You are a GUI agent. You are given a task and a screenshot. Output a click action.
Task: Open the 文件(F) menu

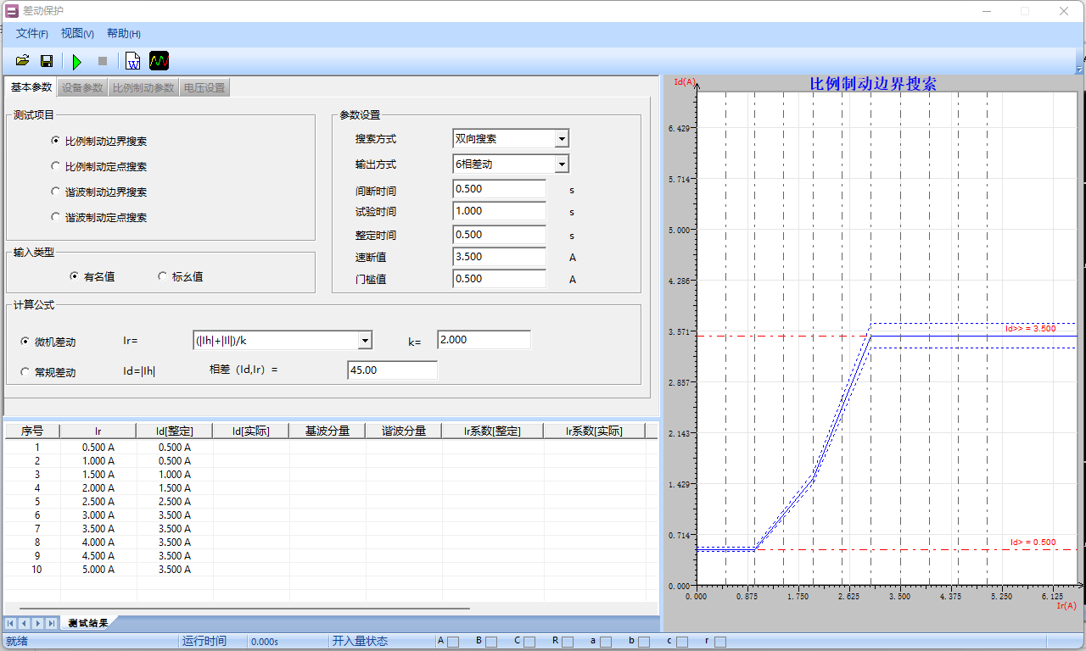(x=32, y=34)
